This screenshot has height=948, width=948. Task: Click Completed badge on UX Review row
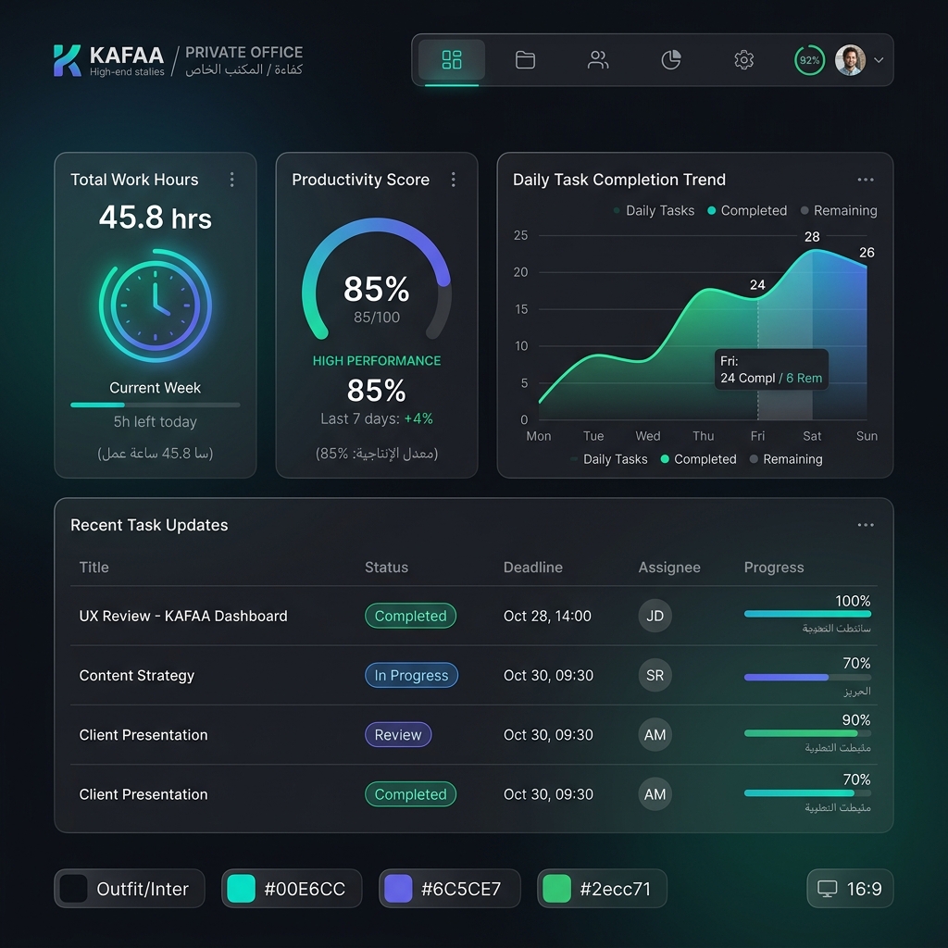[x=410, y=616]
